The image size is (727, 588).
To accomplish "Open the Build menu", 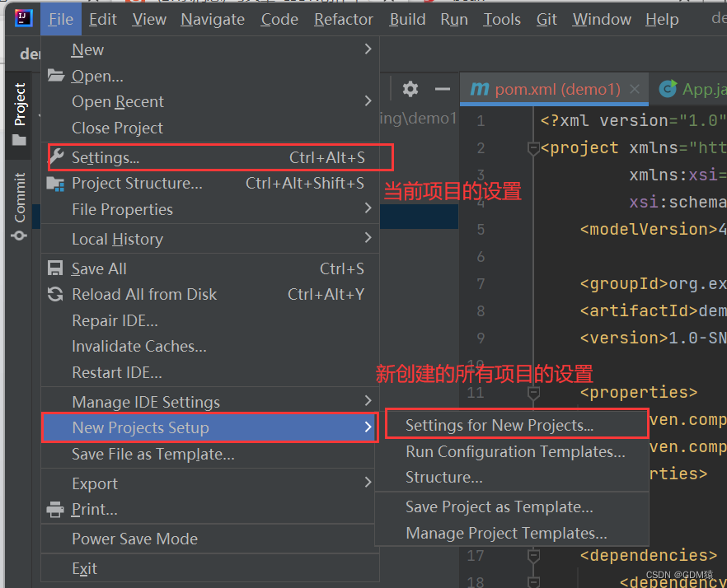I will 407,20.
